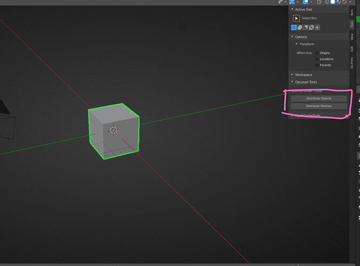Choose the Set new selection mode icon
The image size is (360, 266).
click(294, 28)
